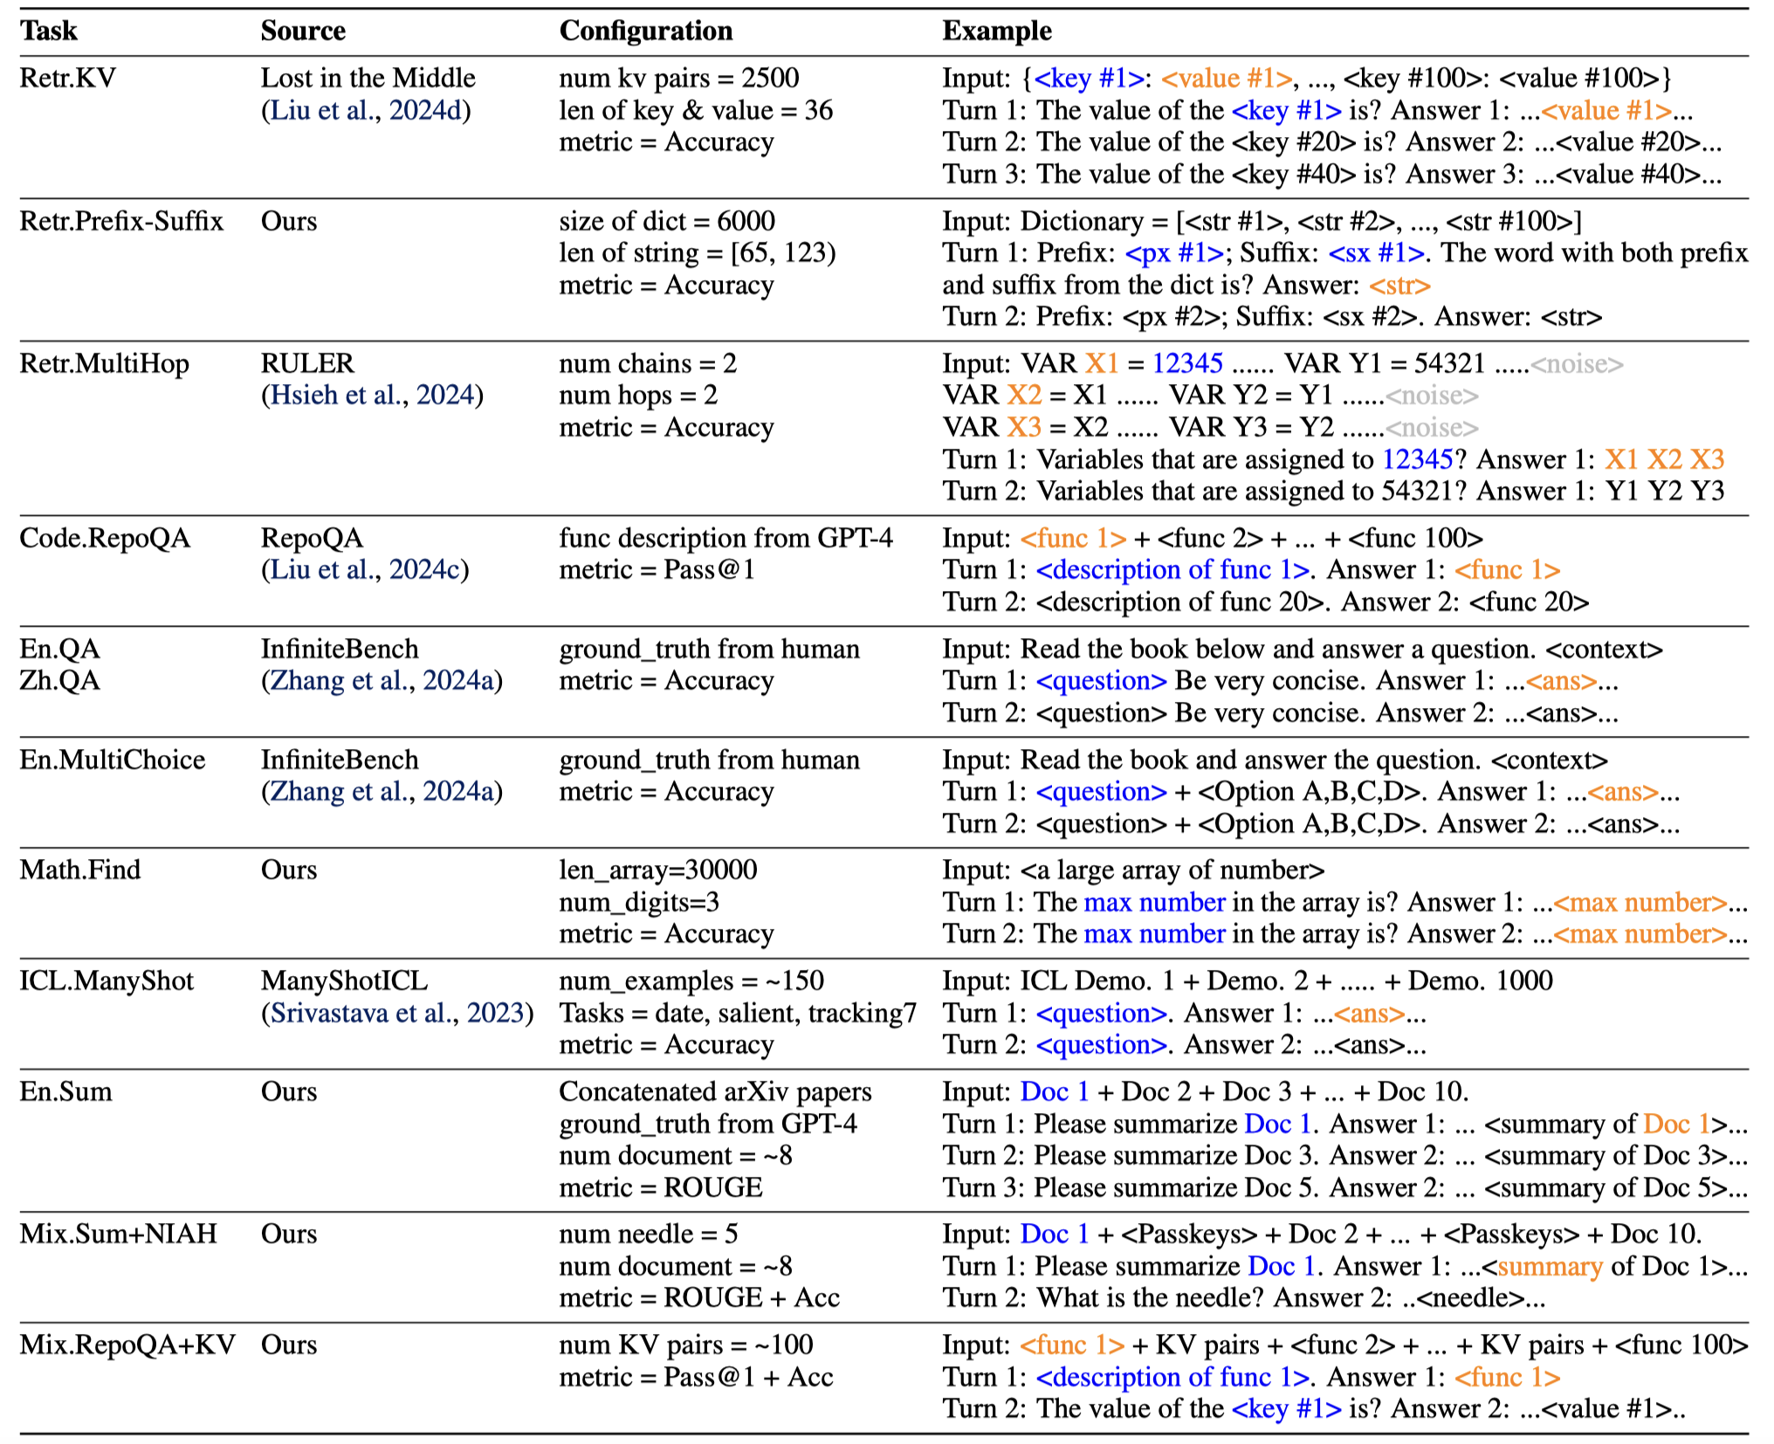The height and width of the screenshot is (1444, 1774).
Task: Click the En.Sum task name
Action: (x=66, y=1092)
